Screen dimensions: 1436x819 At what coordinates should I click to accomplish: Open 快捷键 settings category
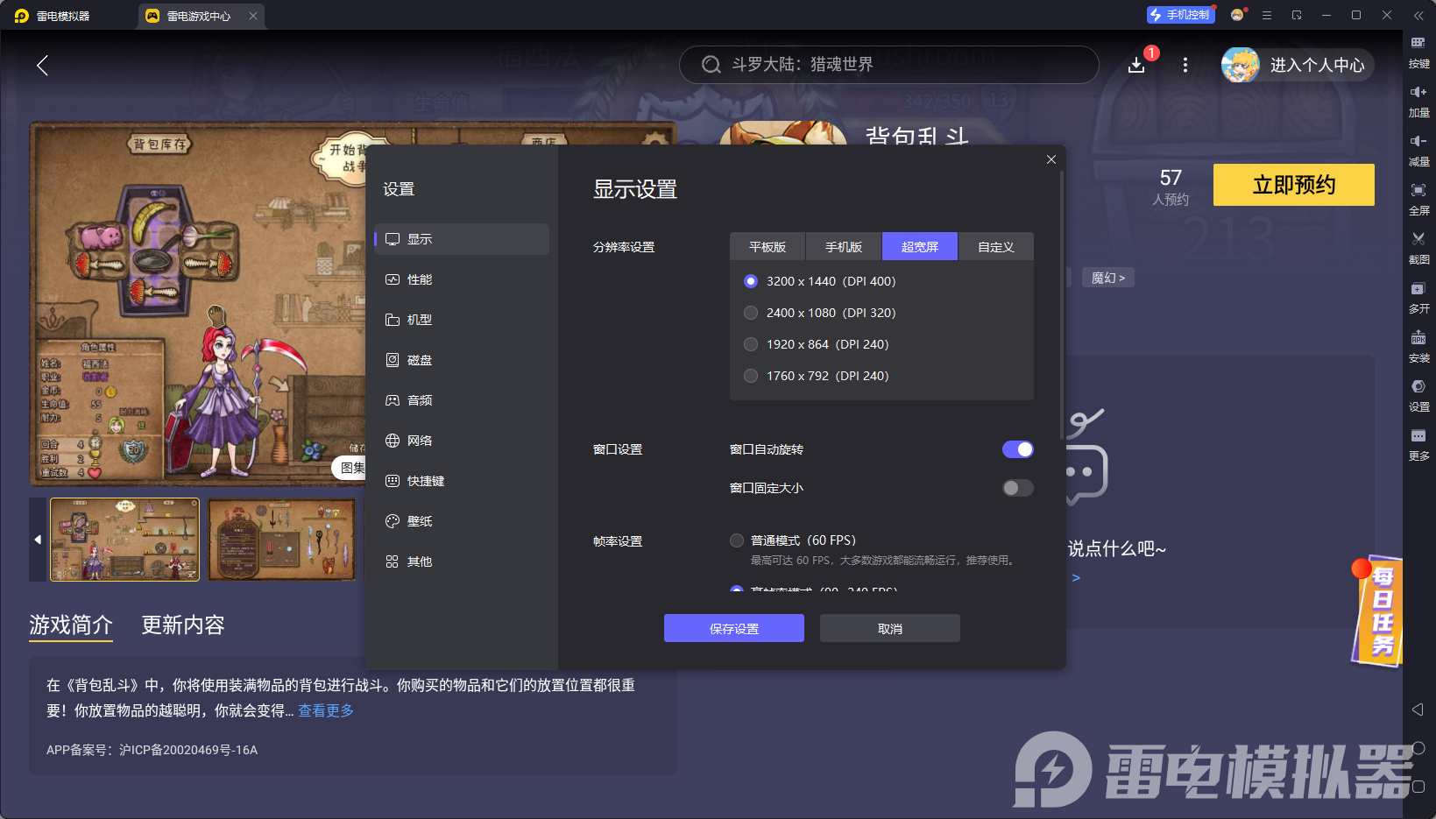click(x=462, y=481)
